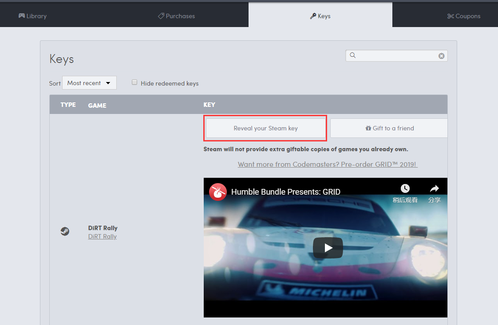Open the Most recent sort dropdown
This screenshot has height=325, width=498.
point(89,83)
